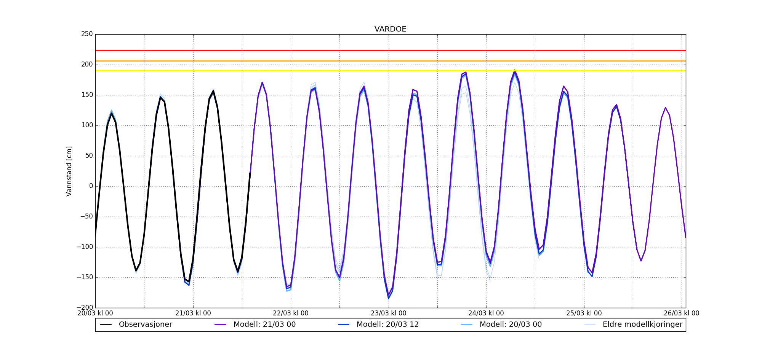Click the y-axis tick value −50

86,217
